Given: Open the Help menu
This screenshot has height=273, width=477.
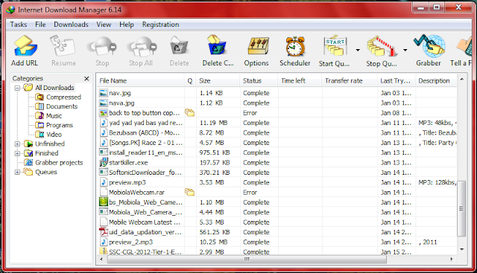Looking at the screenshot, I should pos(127,25).
